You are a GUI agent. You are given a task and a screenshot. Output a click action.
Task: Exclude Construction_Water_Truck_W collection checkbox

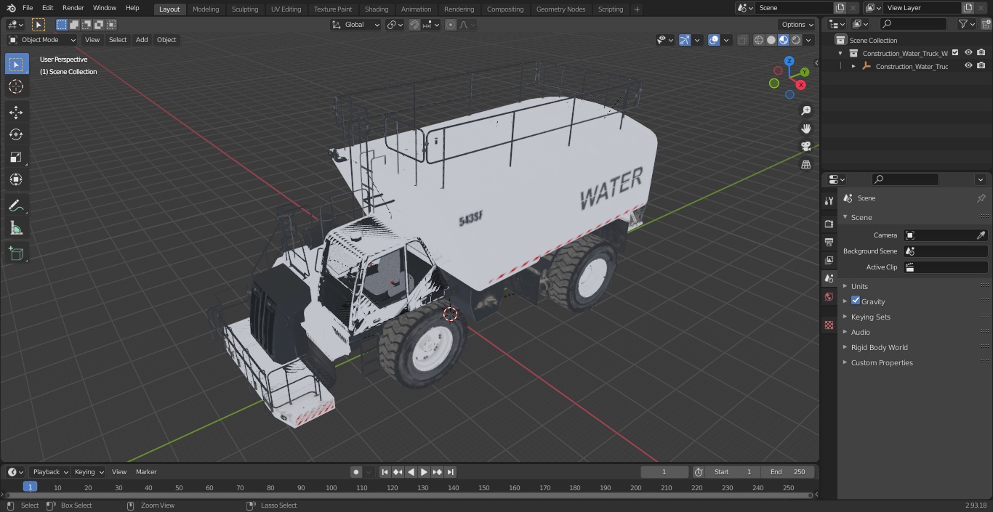pos(955,53)
